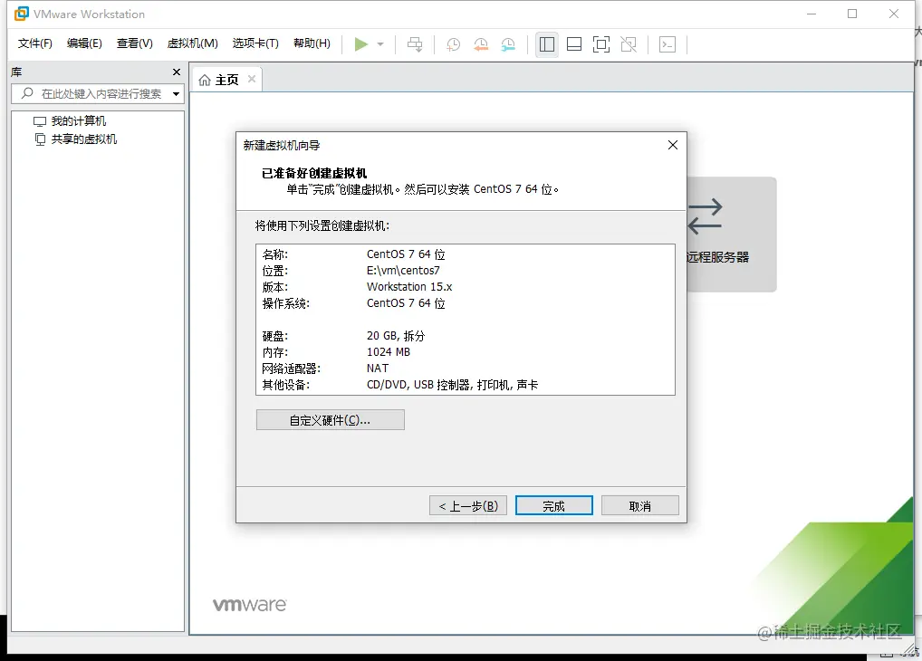Click the location value E:\vm\centos7
922x661 pixels.
coord(403,271)
